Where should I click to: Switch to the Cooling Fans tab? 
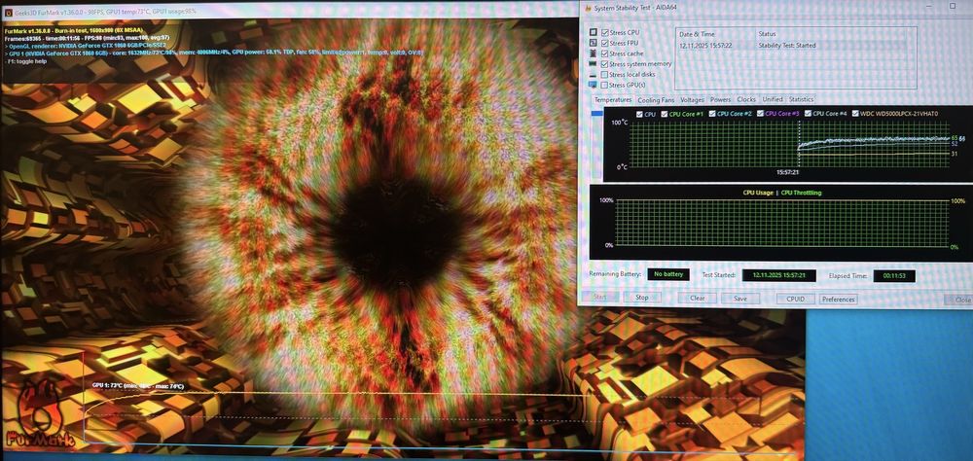tap(656, 100)
